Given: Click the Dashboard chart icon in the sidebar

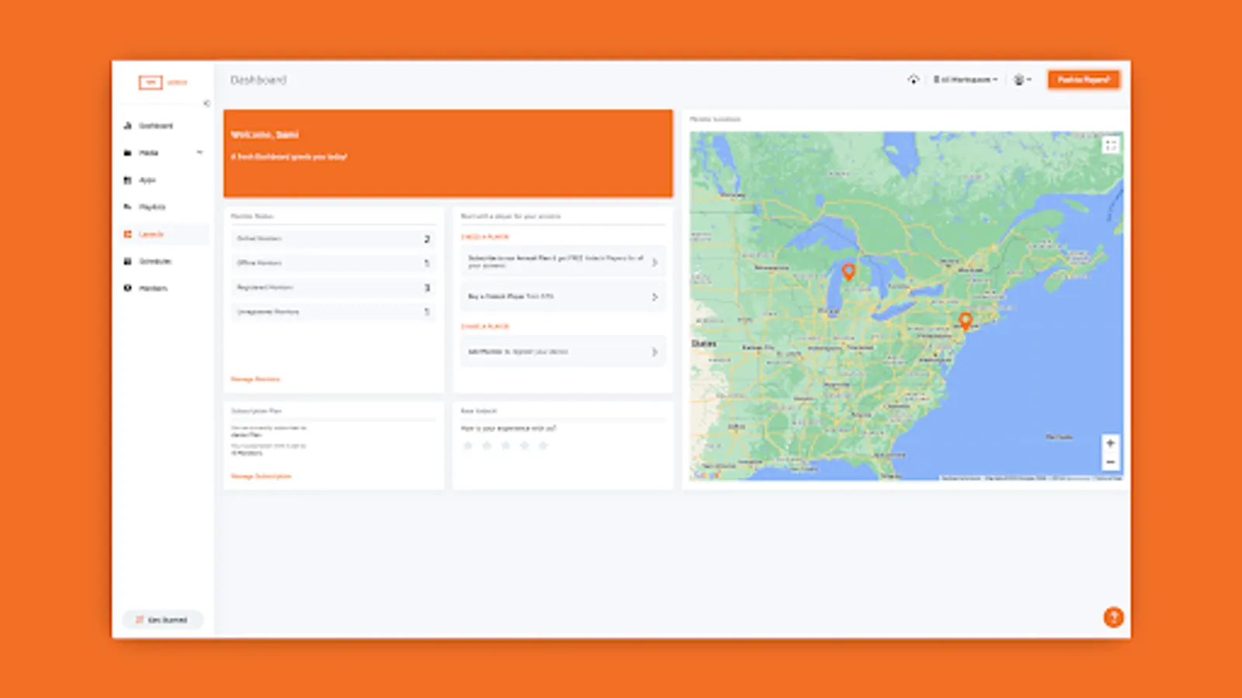Looking at the screenshot, I should pos(127,126).
